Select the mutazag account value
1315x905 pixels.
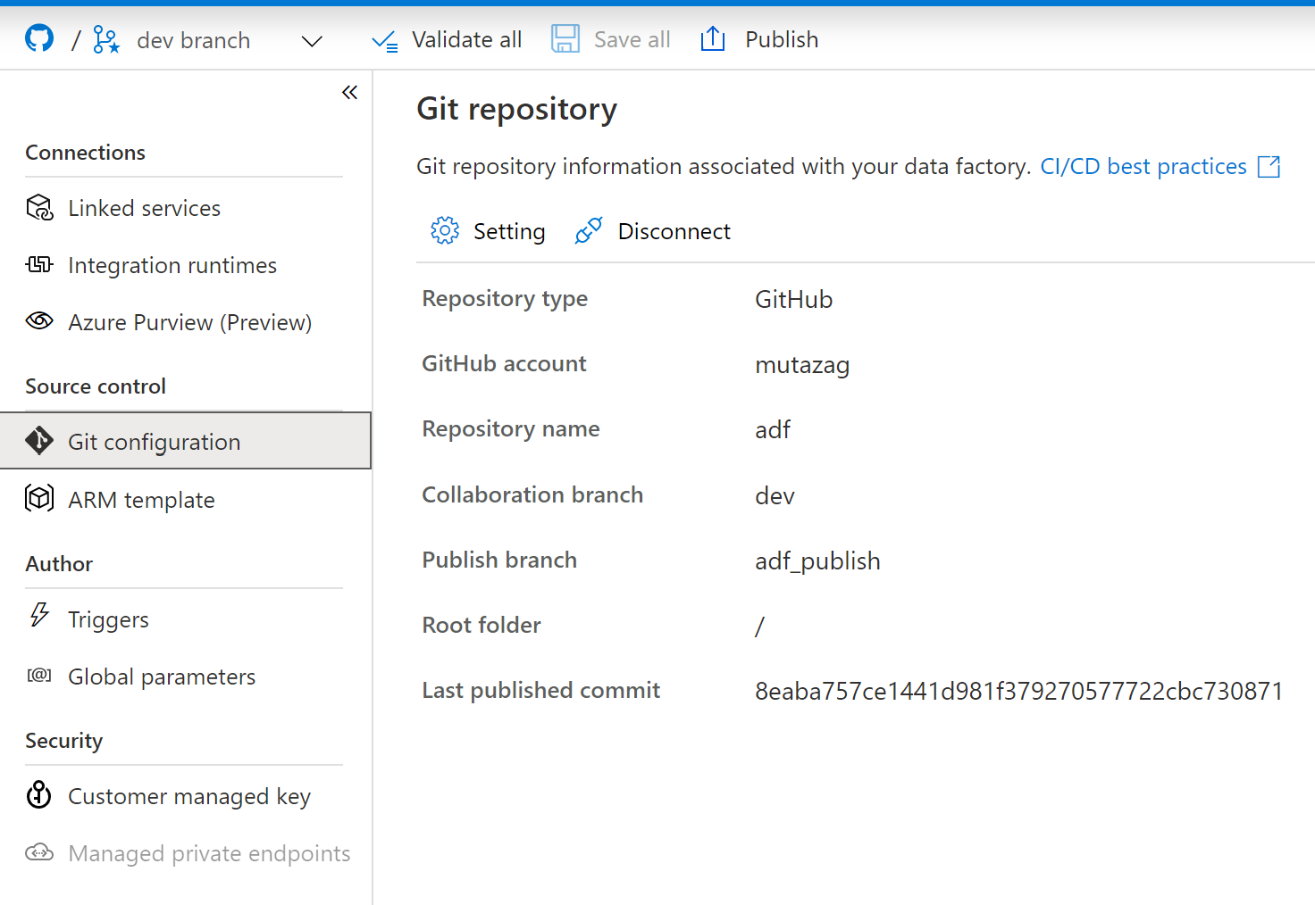802,365
